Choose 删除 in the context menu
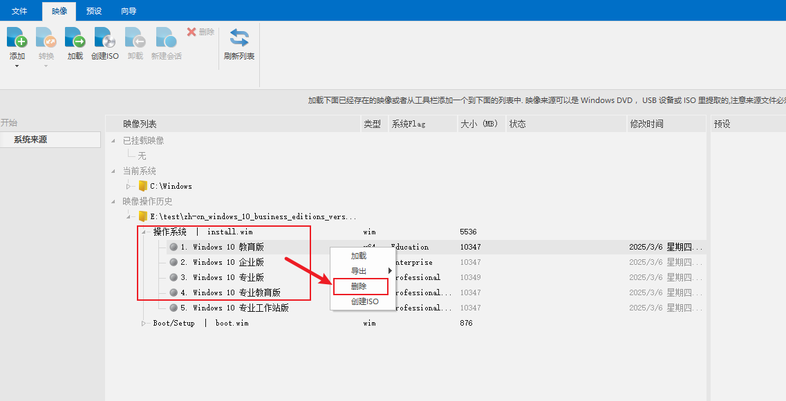Viewport: 786px width, 401px height. tap(359, 286)
